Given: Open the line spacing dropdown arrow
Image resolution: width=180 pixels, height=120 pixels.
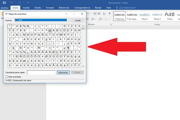Looking at the screenshot, I should tap(95, 19).
